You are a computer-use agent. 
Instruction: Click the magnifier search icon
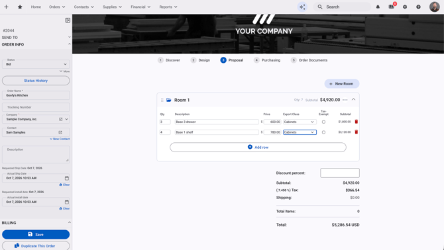[320, 7]
